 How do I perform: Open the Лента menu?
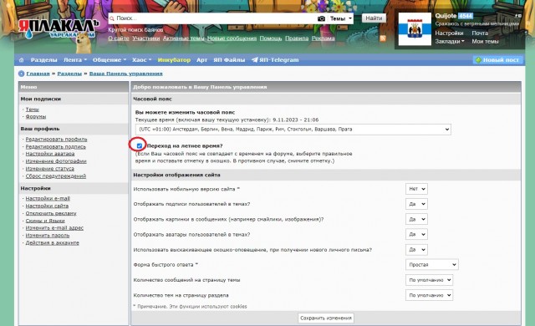[x=75, y=60]
